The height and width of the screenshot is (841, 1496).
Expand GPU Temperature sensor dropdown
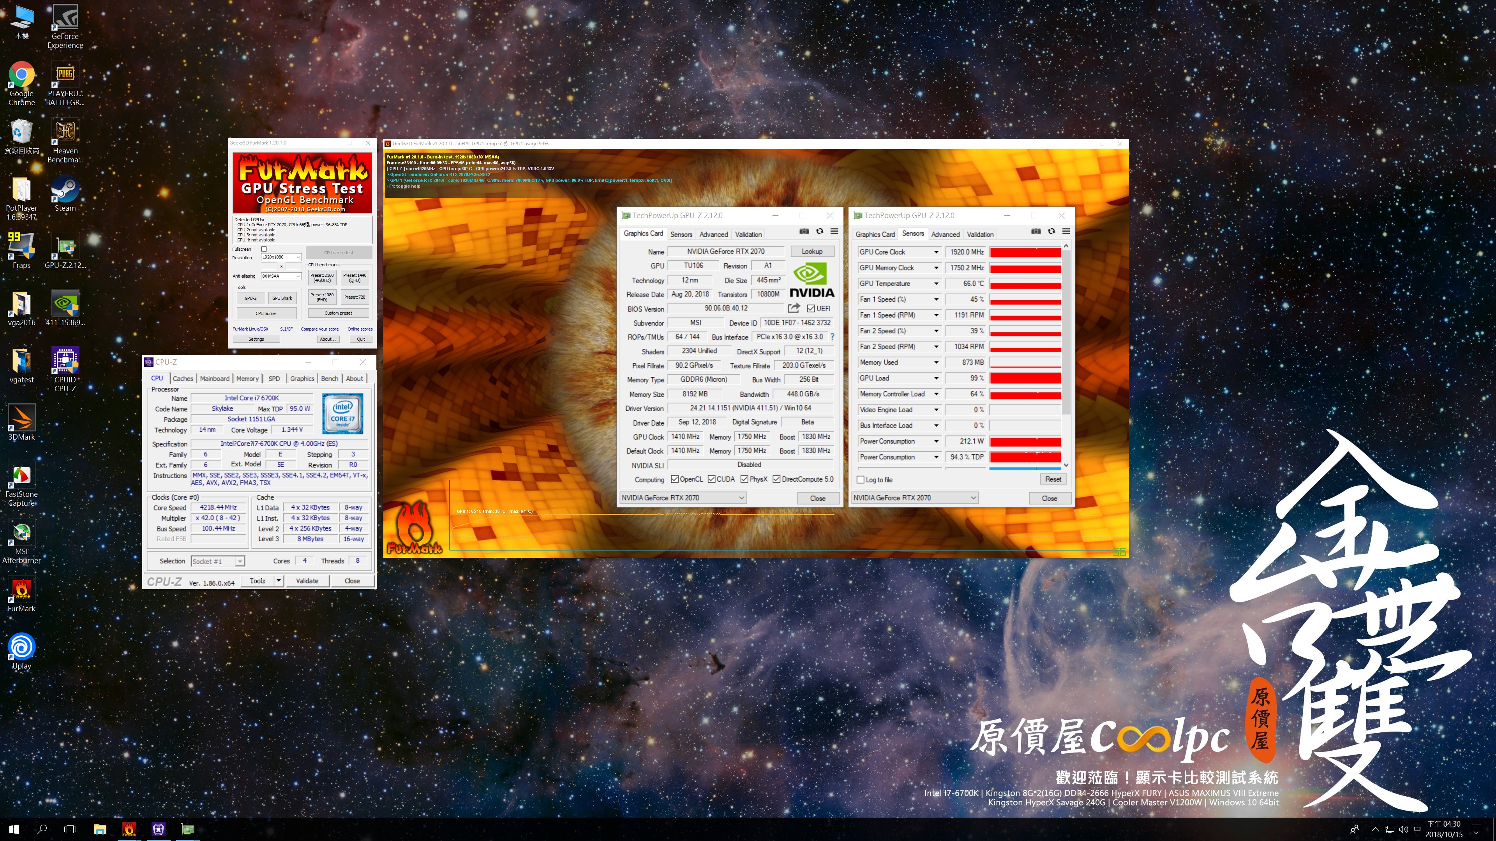(936, 284)
